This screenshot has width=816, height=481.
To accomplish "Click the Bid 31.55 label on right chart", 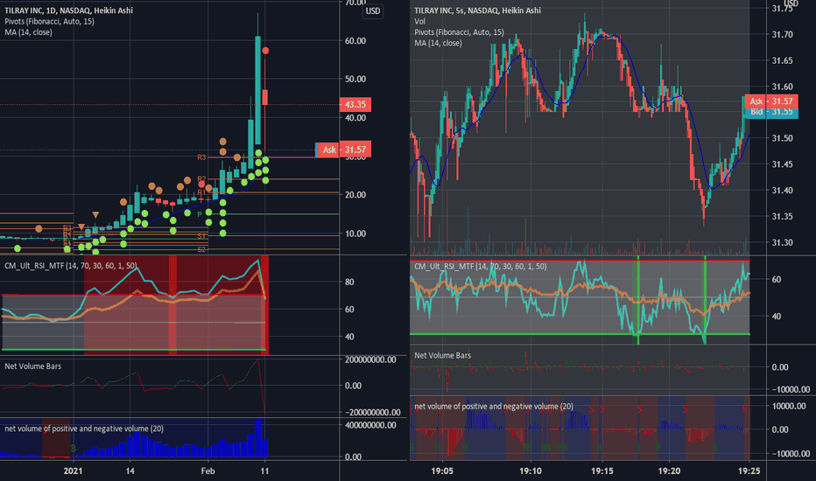I will click(771, 112).
